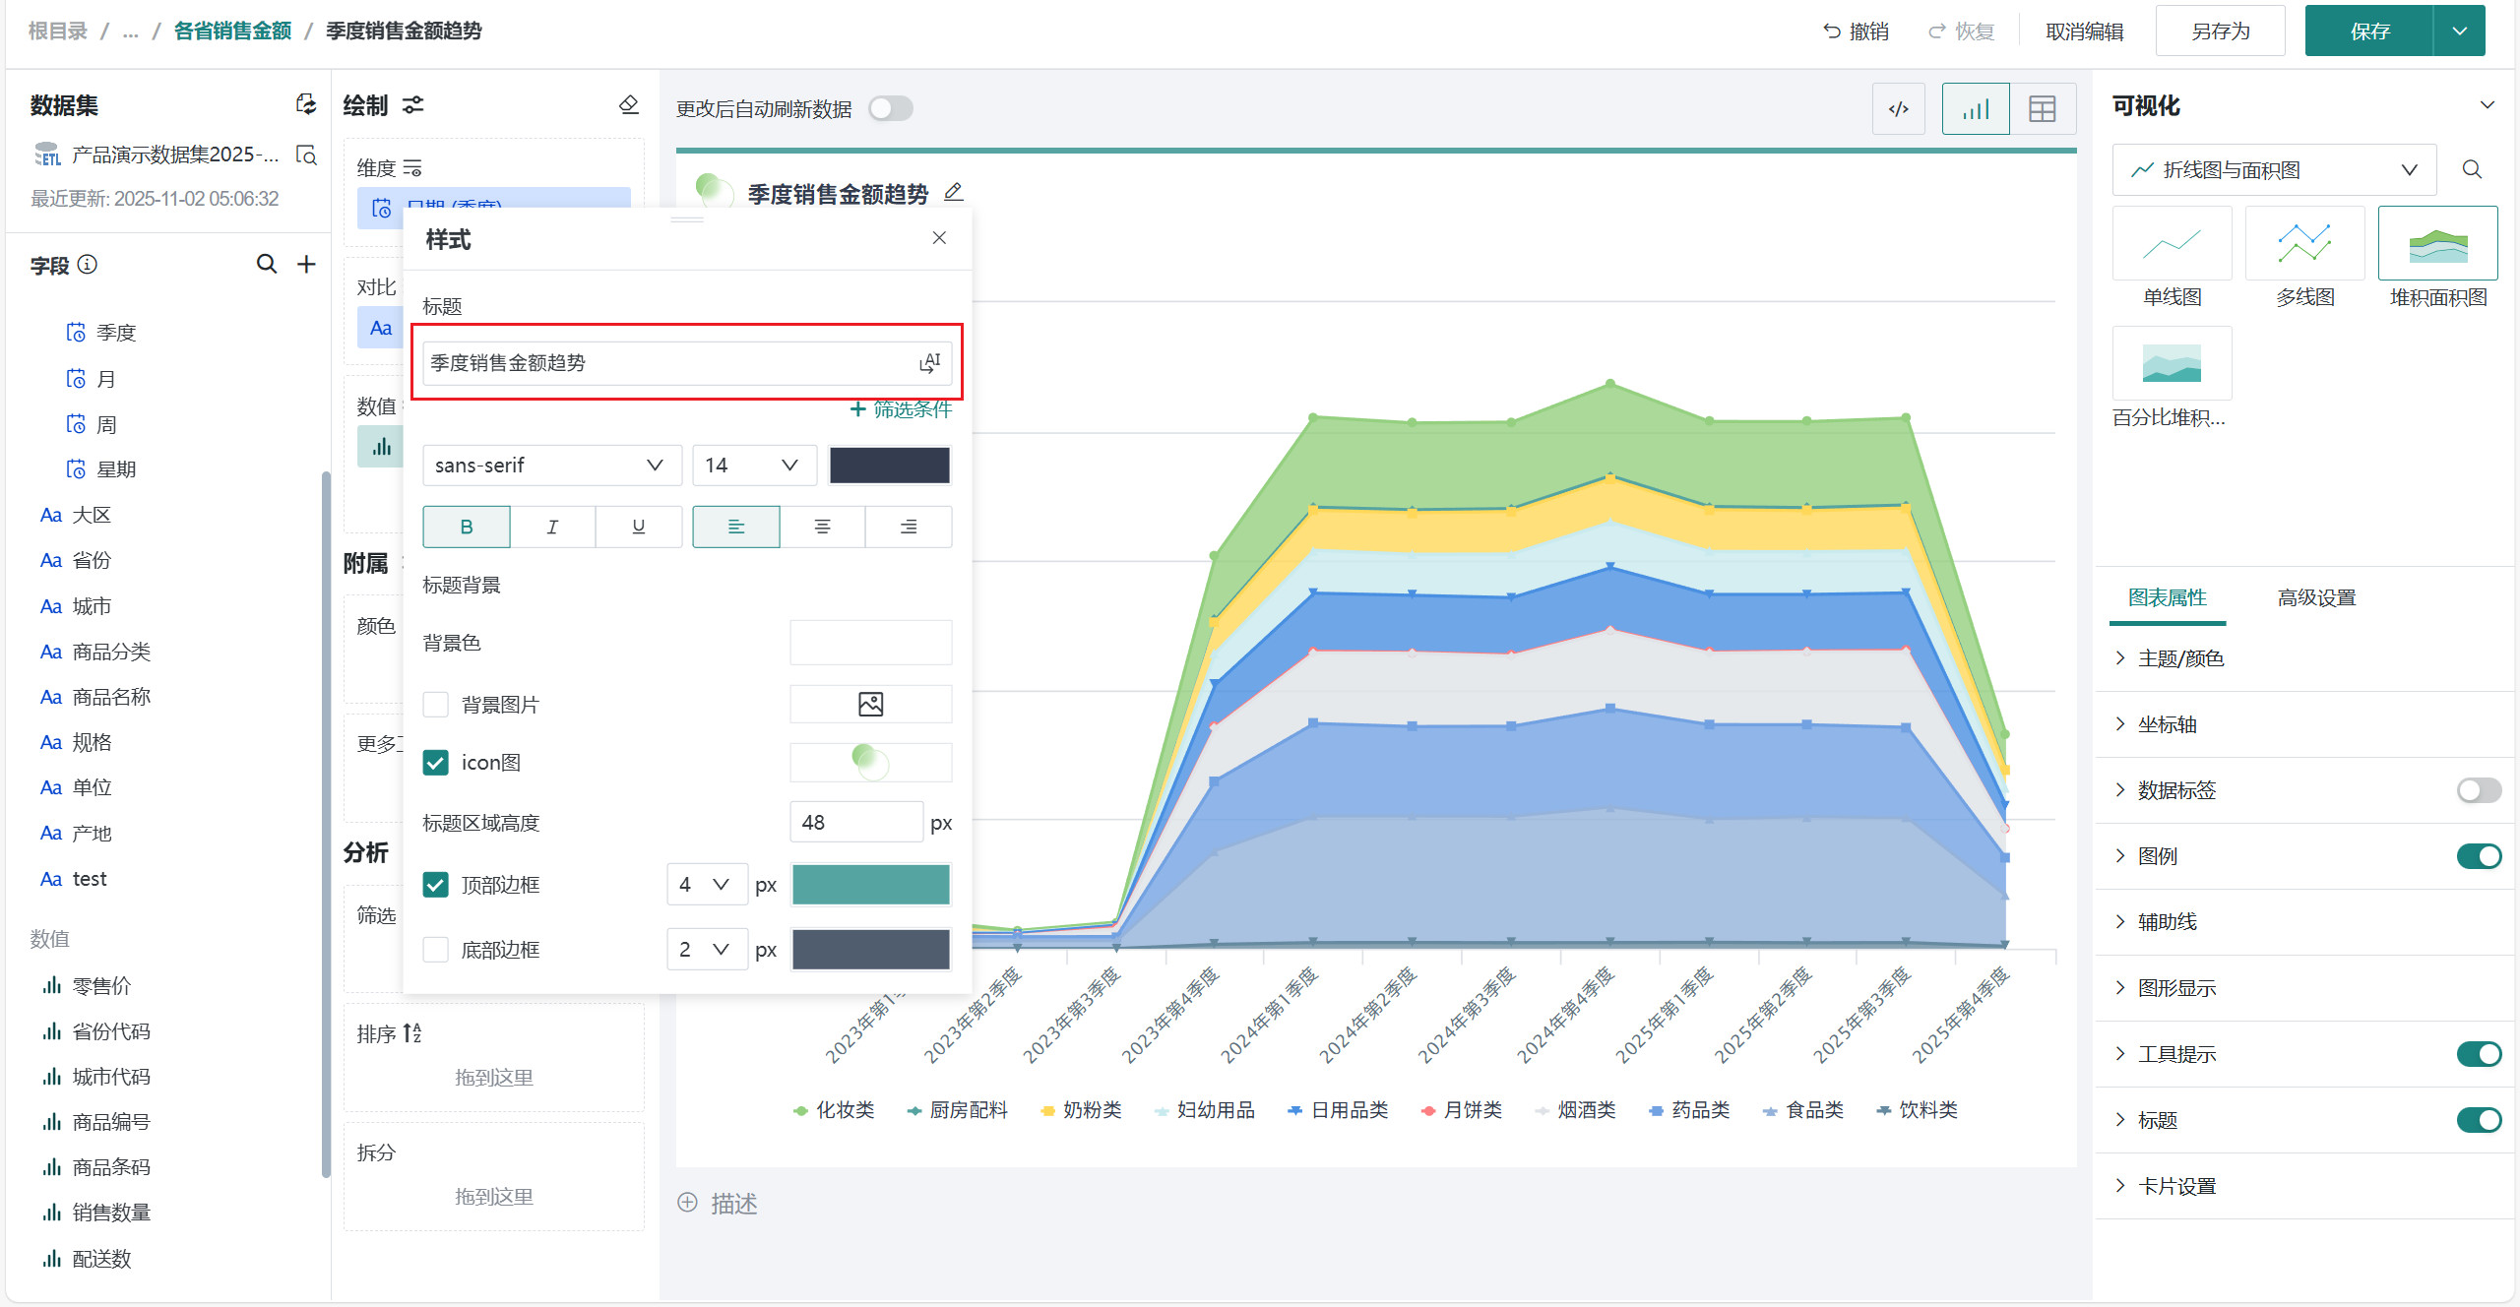Click the Save As button

pyautogui.click(x=2220, y=31)
